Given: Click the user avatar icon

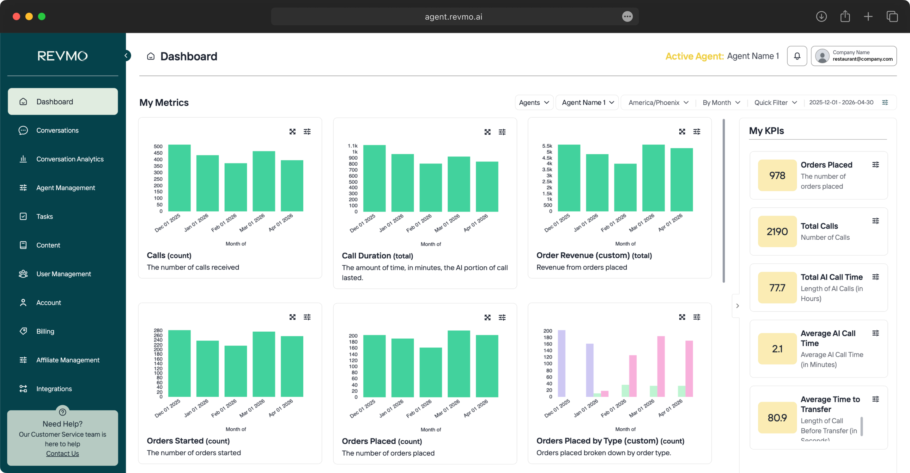Looking at the screenshot, I should (x=822, y=56).
